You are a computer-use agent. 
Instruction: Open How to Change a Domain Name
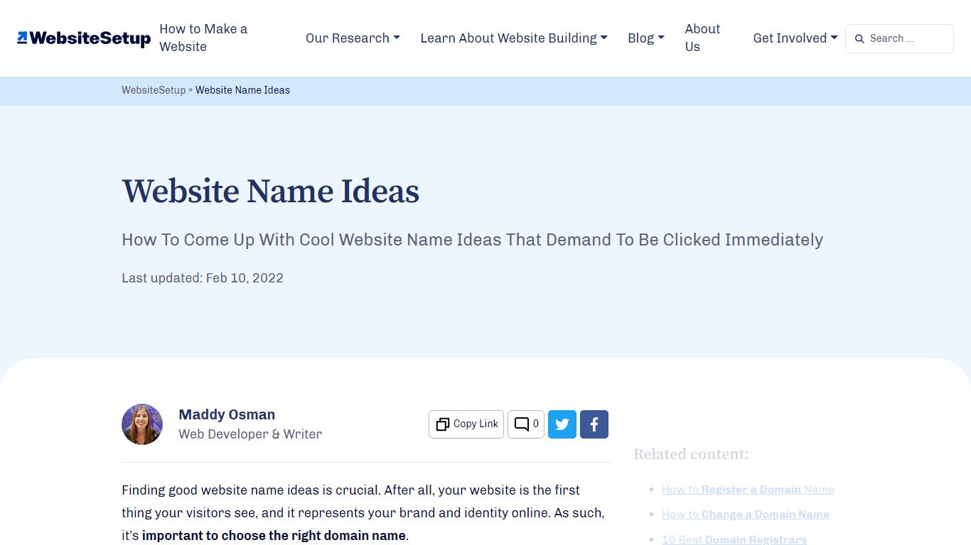click(x=745, y=514)
